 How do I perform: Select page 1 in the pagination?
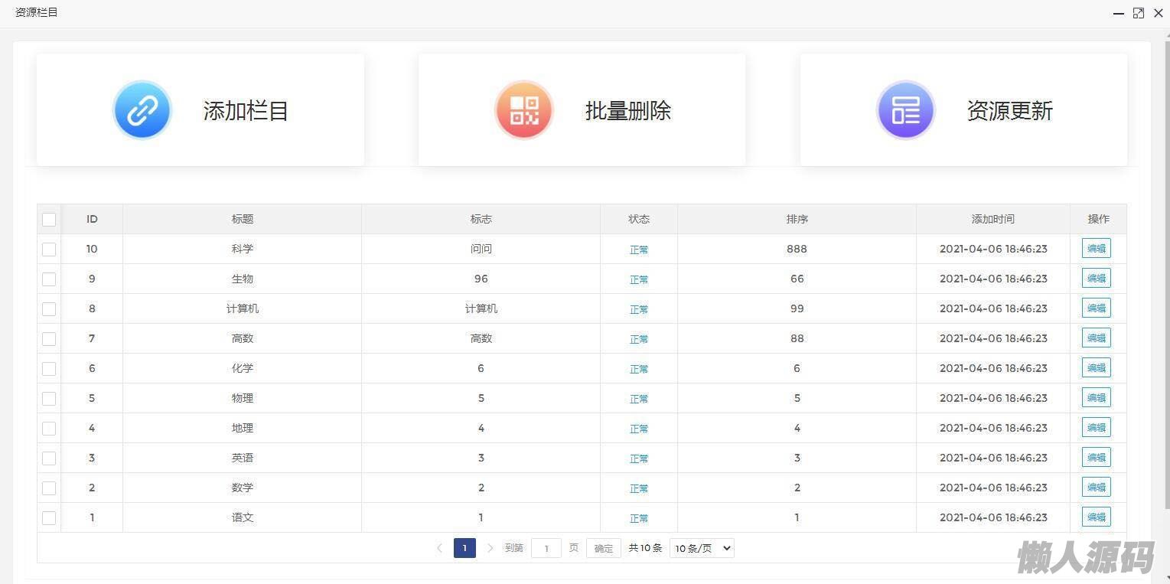pyautogui.click(x=464, y=548)
